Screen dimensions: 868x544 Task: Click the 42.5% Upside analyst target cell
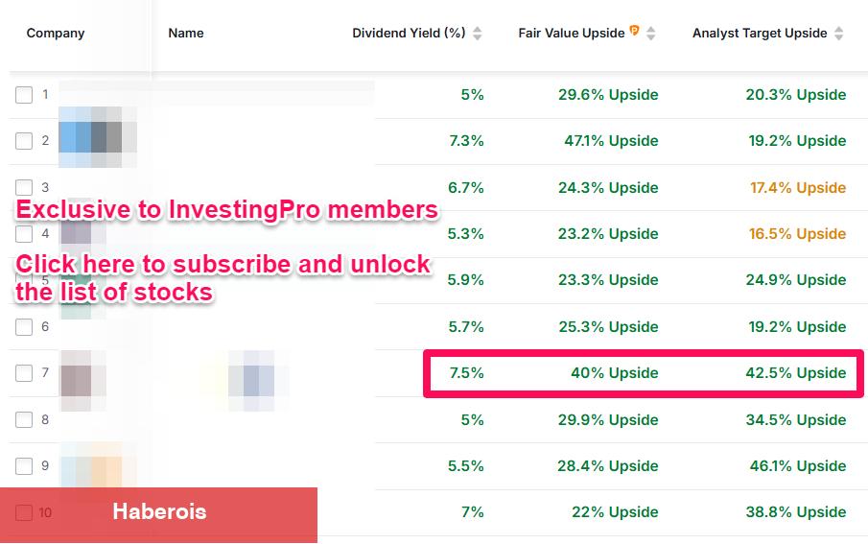795,373
